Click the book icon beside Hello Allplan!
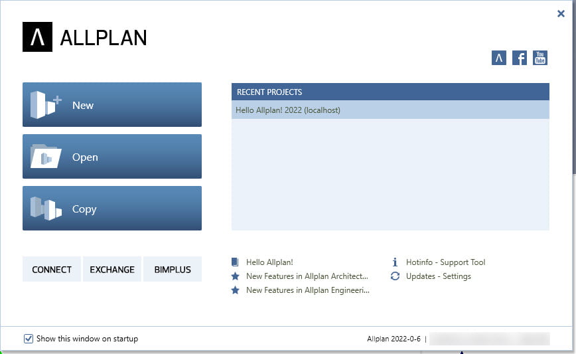 (x=235, y=262)
